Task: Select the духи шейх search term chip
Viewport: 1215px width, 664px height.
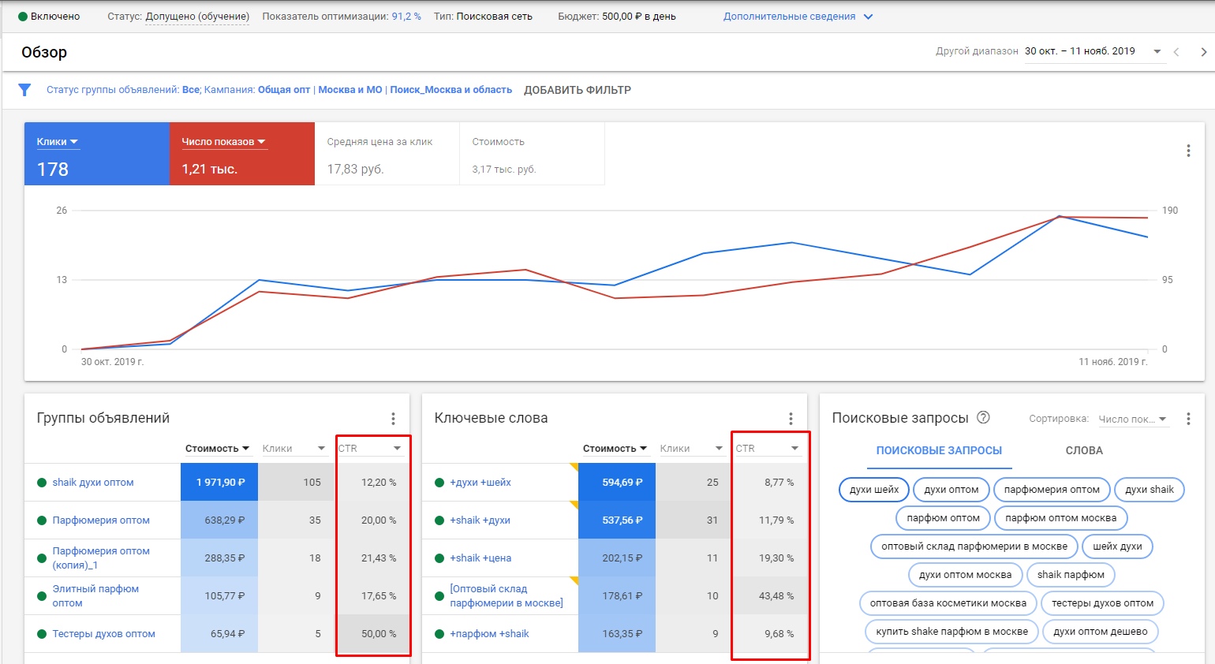Action: (874, 490)
